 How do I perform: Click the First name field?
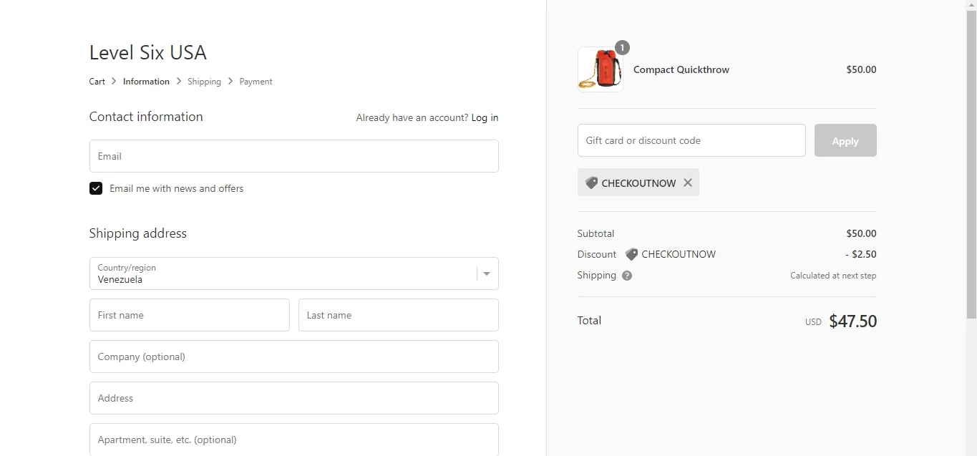point(189,315)
